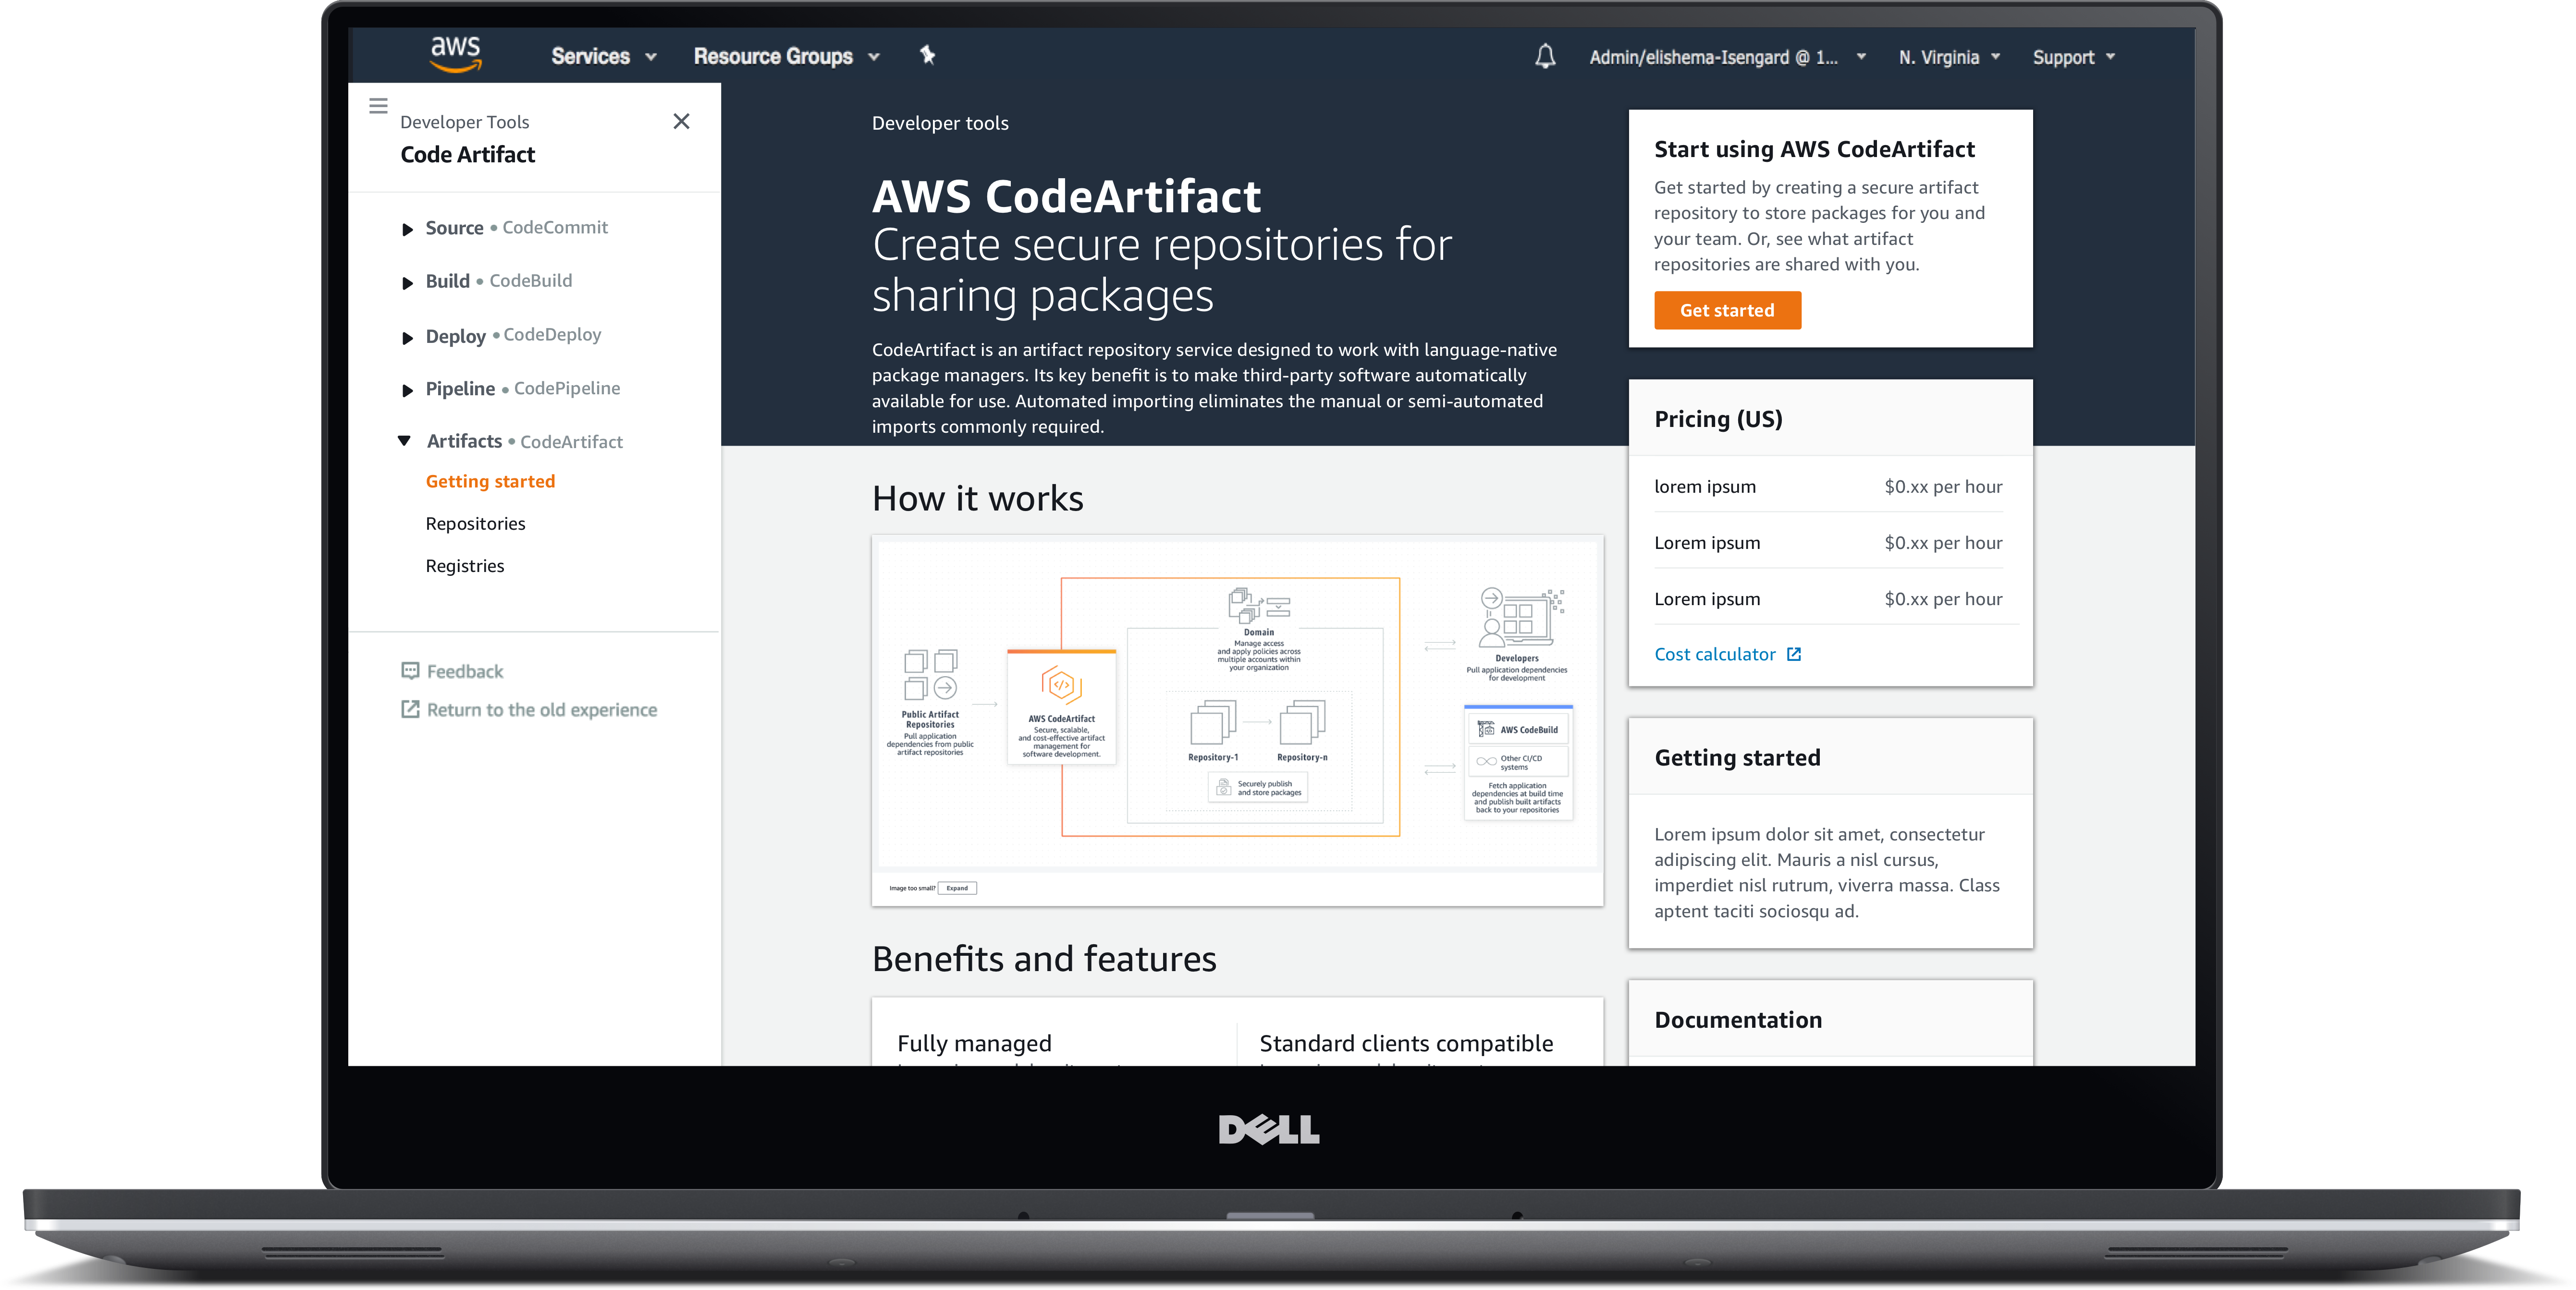This screenshot has height=1290, width=2576.
Task: Click the Repository-1 icon in diagram
Action: [x=1213, y=722]
